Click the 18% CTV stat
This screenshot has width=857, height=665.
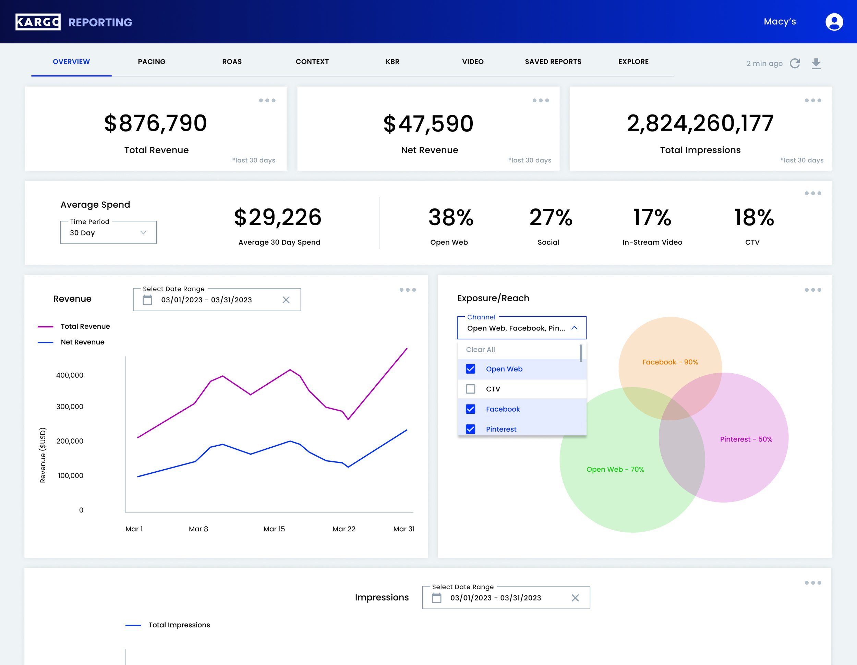754,217
